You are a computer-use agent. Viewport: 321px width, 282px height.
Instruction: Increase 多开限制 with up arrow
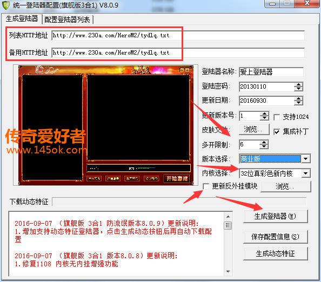point(264,142)
